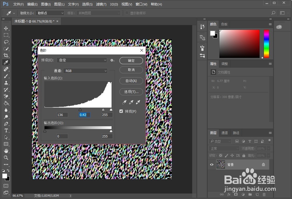This screenshot has width=292, height=199.
Task: Select the Clone Stamp tool
Action: pos(6,83)
